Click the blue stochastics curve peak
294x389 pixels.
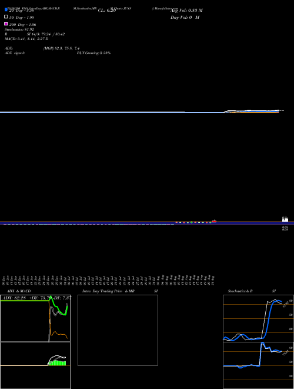click(x=278, y=301)
